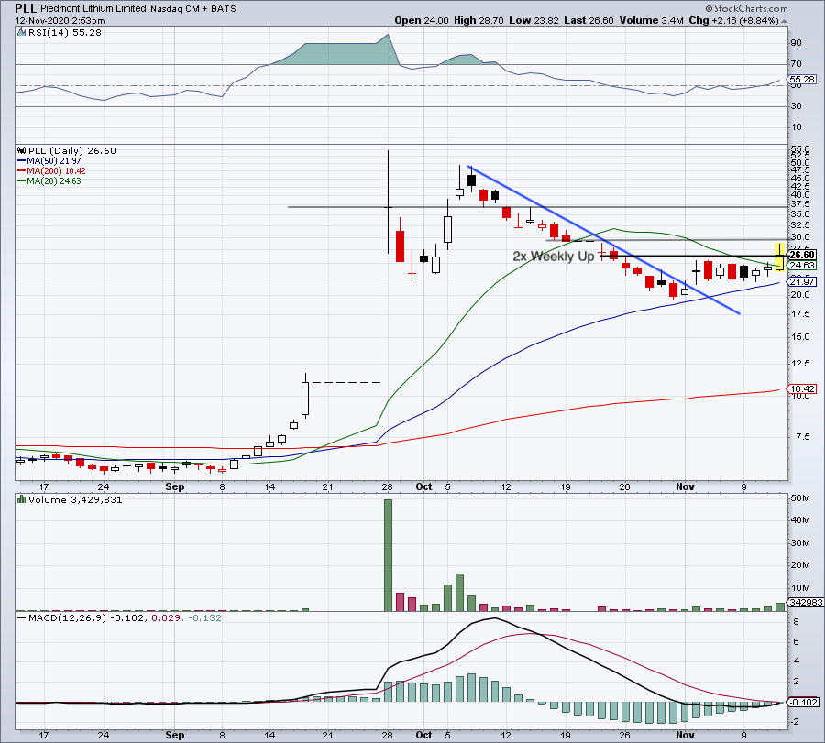Click the 'Open 24.00' header value
The height and width of the screenshot is (743, 825).
point(422,20)
